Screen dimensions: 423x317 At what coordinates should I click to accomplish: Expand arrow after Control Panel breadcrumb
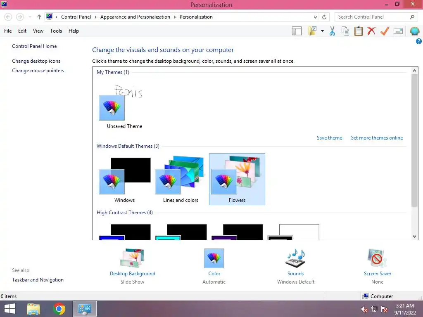point(95,17)
